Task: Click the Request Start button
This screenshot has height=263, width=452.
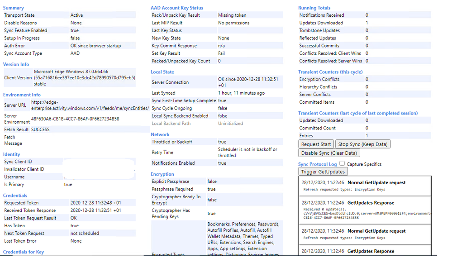Action: click(316, 144)
